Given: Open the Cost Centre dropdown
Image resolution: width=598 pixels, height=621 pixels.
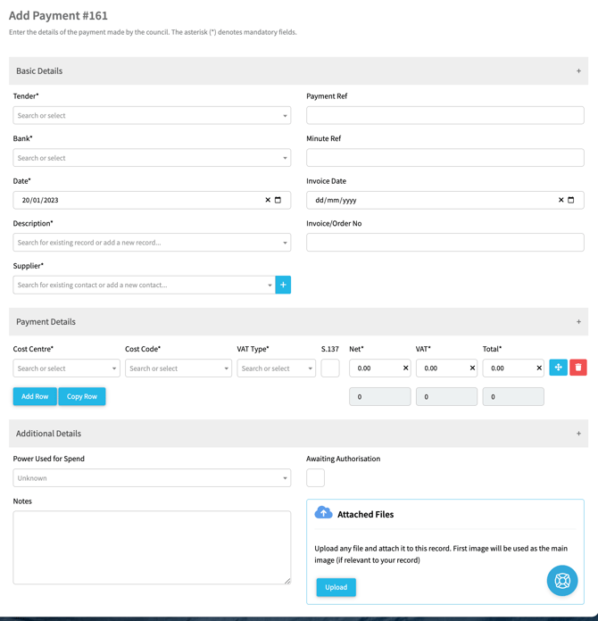Looking at the screenshot, I should 67,368.
